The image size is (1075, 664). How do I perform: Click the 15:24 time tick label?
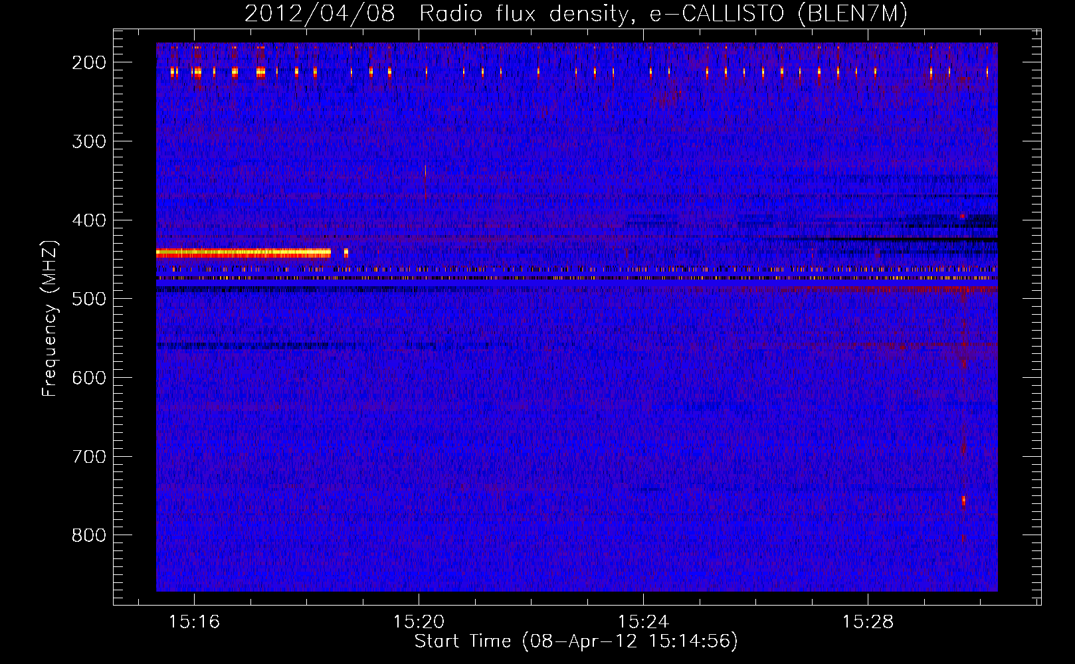(x=643, y=622)
